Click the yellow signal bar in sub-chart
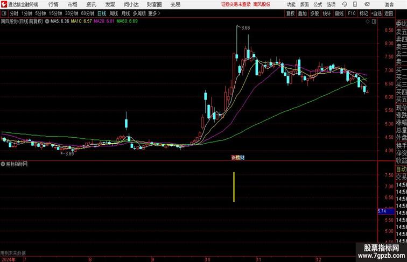407x262 pixels. pyautogui.click(x=234, y=187)
